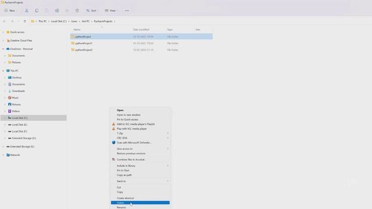
Task: Select Local Disk (E:) in sidebar
Action: coord(19,125)
